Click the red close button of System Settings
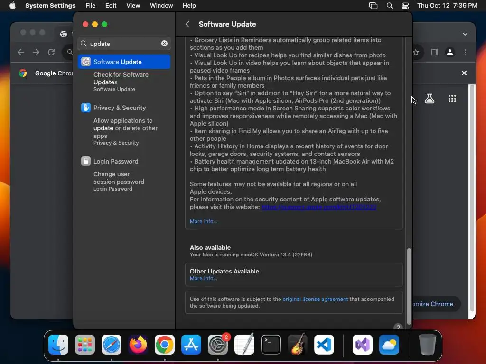Screen dimensions: 486x364 coord(85,24)
